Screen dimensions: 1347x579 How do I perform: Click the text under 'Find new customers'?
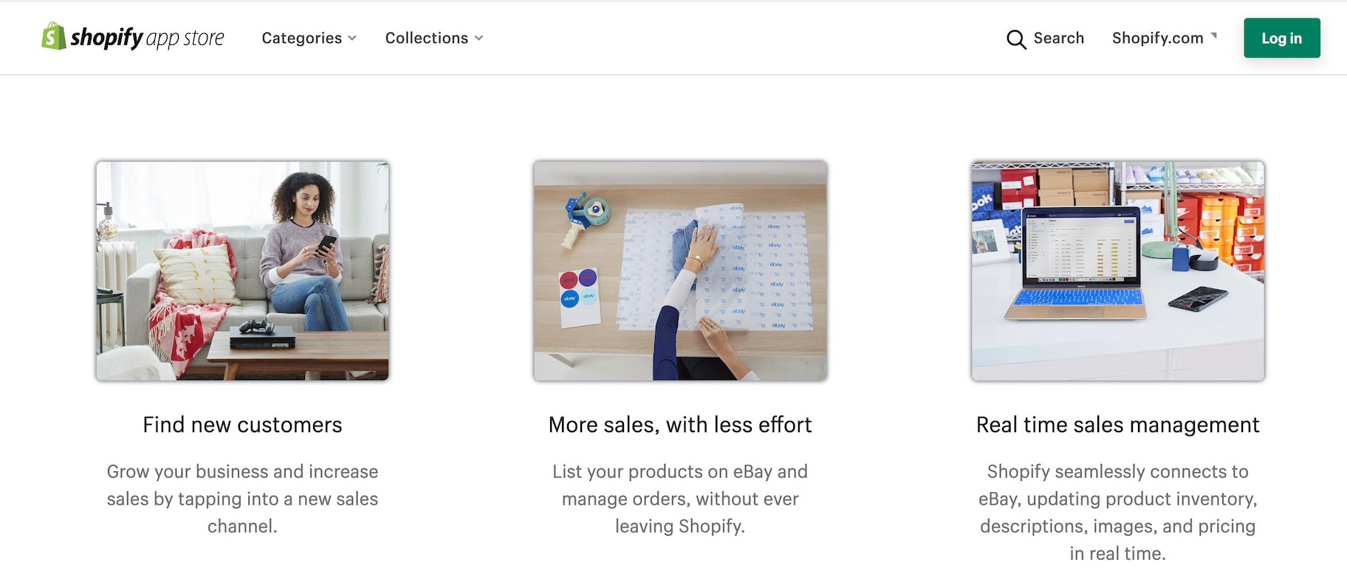[x=243, y=499]
